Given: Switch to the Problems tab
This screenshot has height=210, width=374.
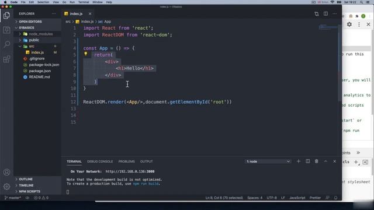Looking at the screenshot, I should (x=126, y=162).
